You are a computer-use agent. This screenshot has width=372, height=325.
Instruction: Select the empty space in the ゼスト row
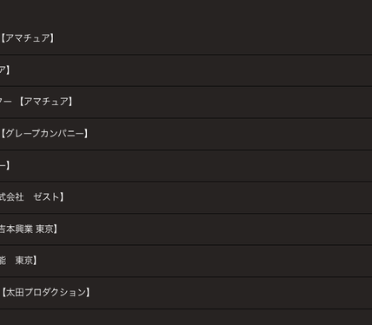(217, 197)
